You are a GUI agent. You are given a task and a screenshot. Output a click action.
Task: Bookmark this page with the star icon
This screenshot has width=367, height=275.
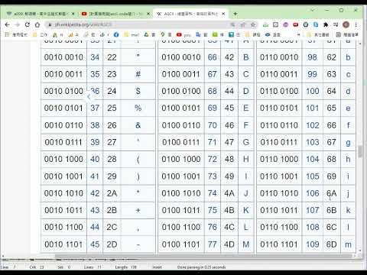253,24
